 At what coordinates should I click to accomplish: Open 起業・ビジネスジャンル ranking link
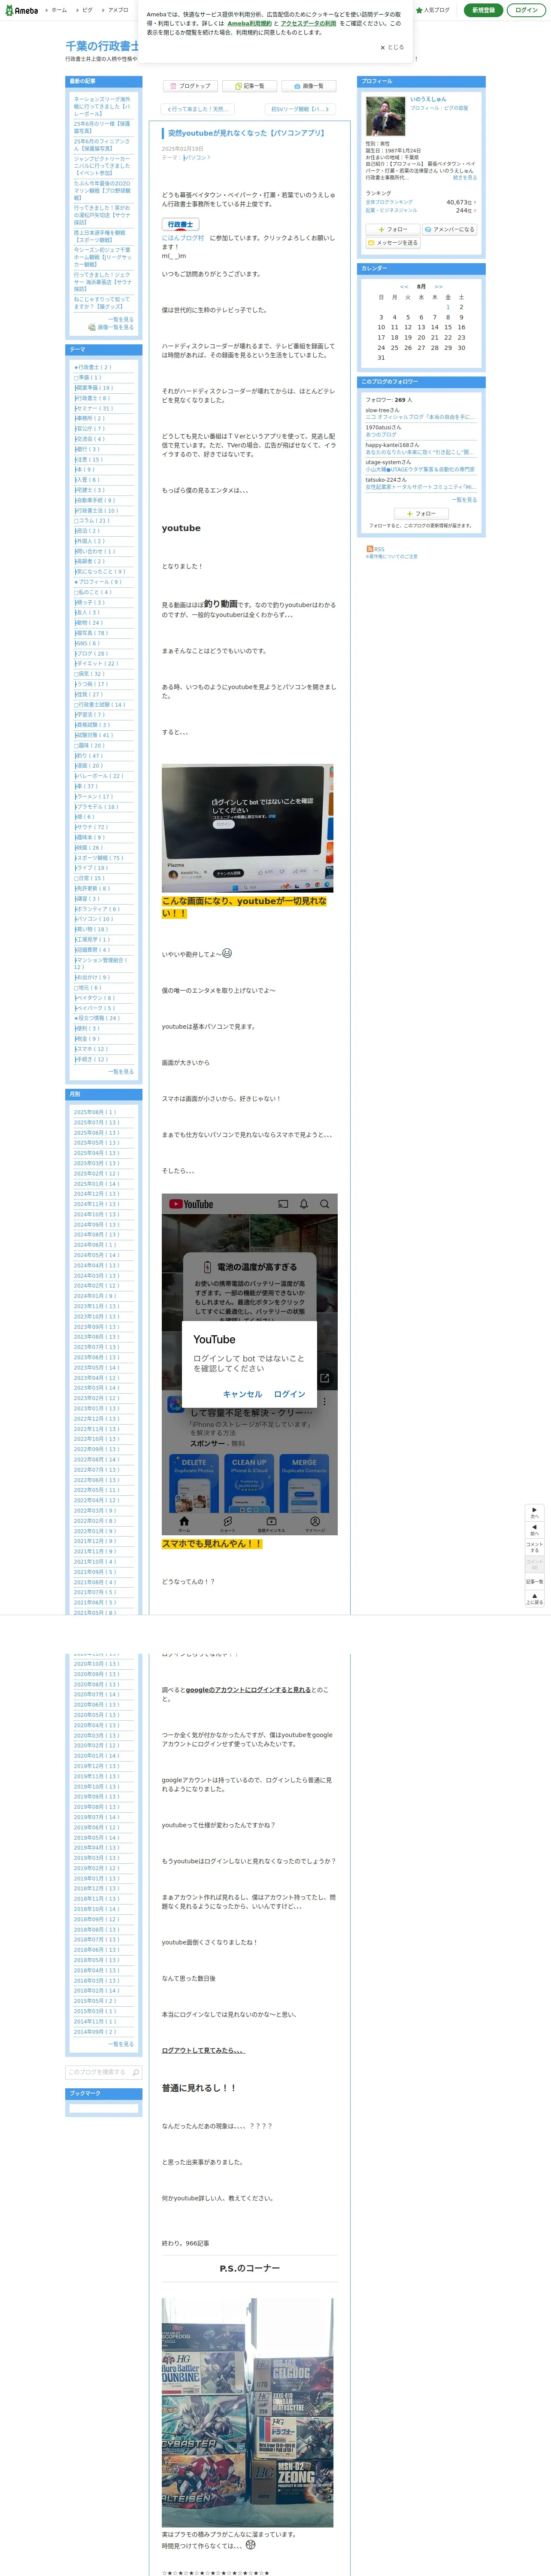[x=391, y=211]
